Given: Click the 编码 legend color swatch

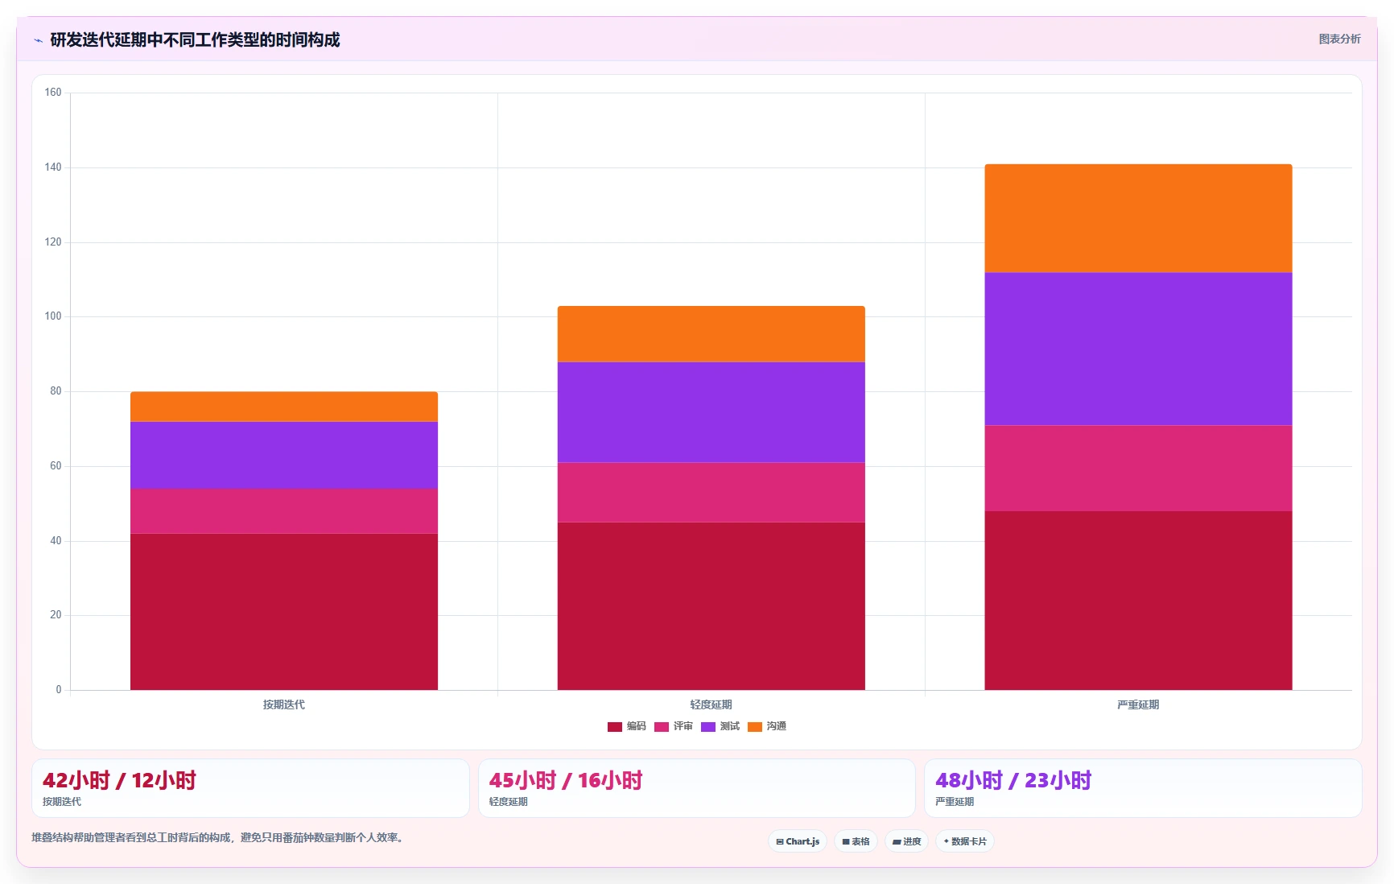Looking at the screenshot, I should tap(615, 727).
